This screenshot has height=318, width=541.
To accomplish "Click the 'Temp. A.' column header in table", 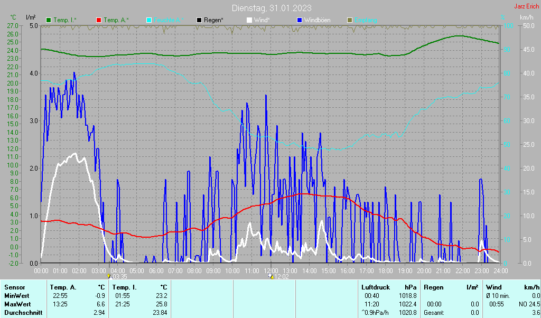I will (x=63, y=287).
